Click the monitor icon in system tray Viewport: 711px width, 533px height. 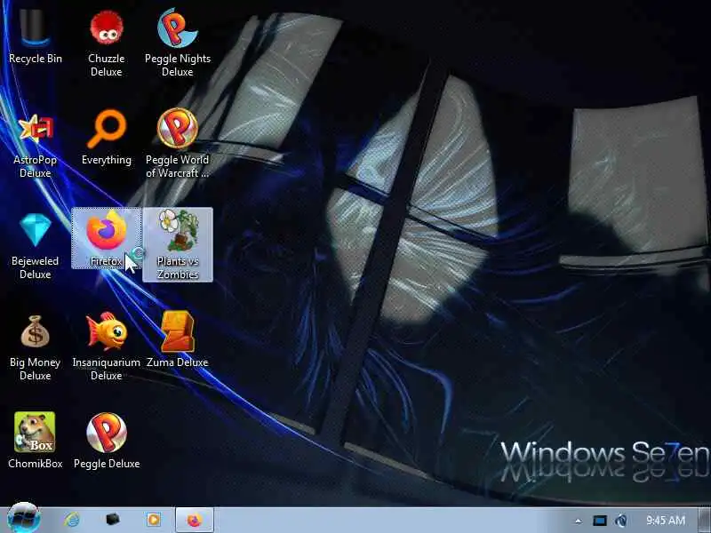[x=600, y=521]
